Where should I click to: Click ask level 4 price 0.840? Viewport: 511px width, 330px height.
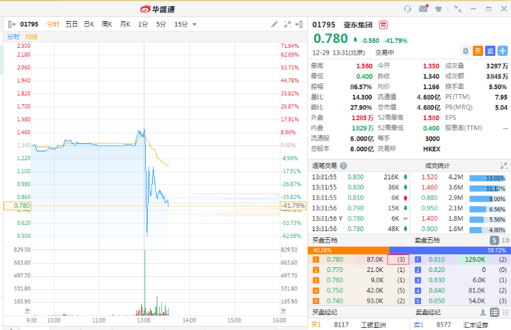(x=437, y=290)
